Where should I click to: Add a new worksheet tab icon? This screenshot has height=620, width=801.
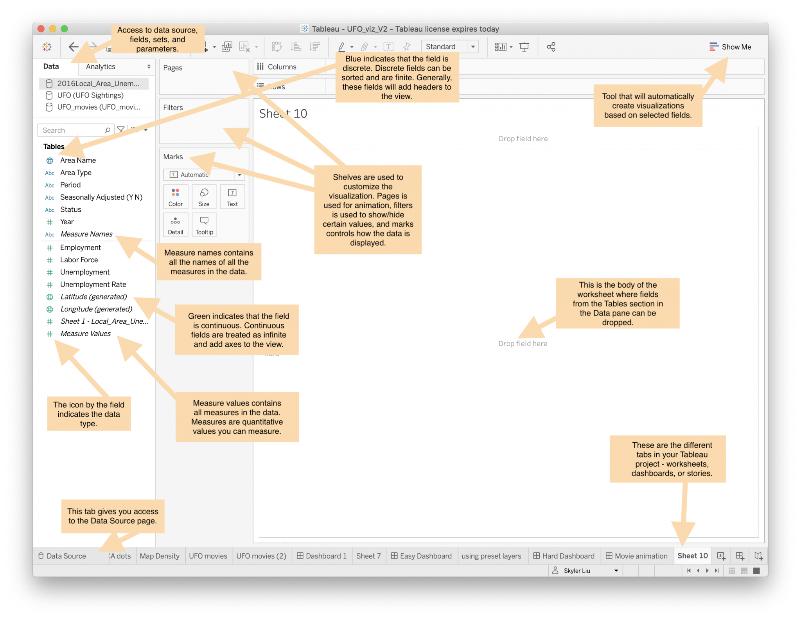click(x=721, y=556)
